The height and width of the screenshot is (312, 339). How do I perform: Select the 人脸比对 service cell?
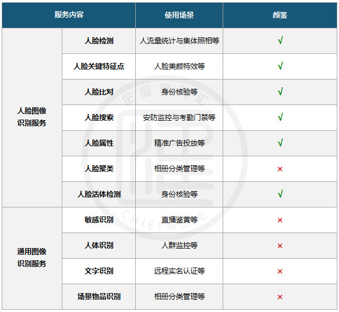[x=99, y=92]
